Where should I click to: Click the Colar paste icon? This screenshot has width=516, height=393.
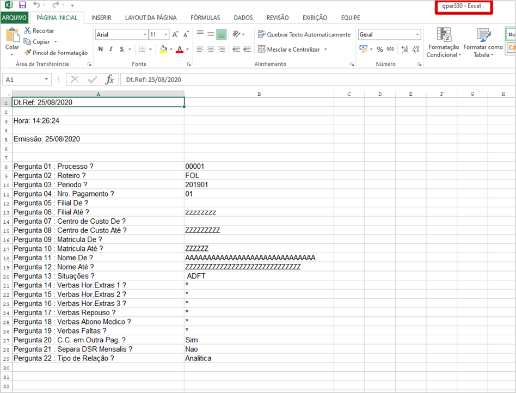tap(13, 35)
